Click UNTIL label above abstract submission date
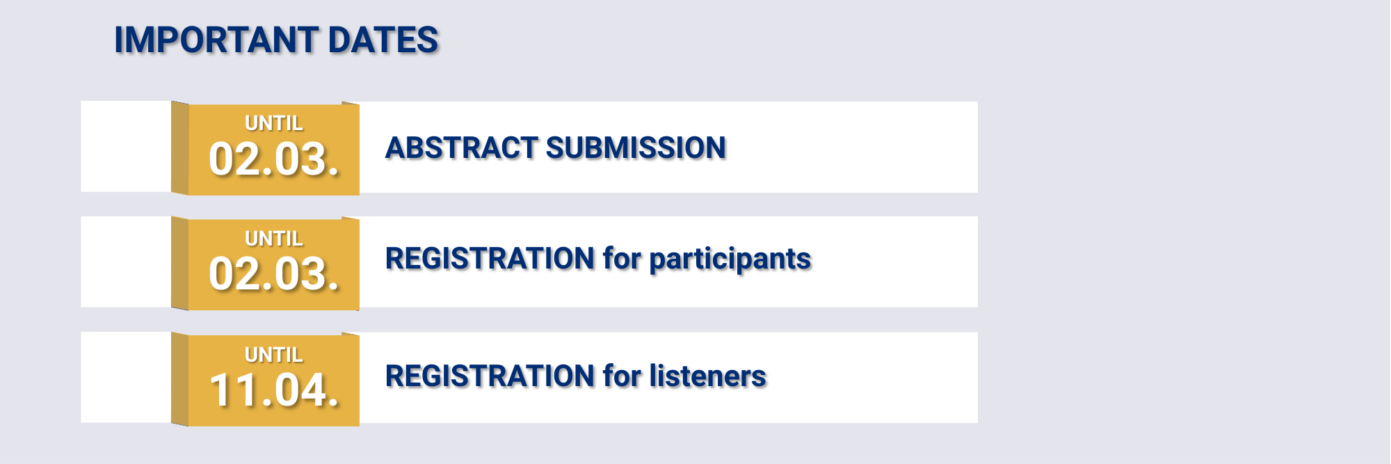 click(x=274, y=123)
